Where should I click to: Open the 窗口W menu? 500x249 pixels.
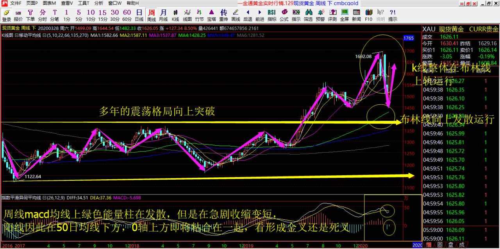[115, 3]
